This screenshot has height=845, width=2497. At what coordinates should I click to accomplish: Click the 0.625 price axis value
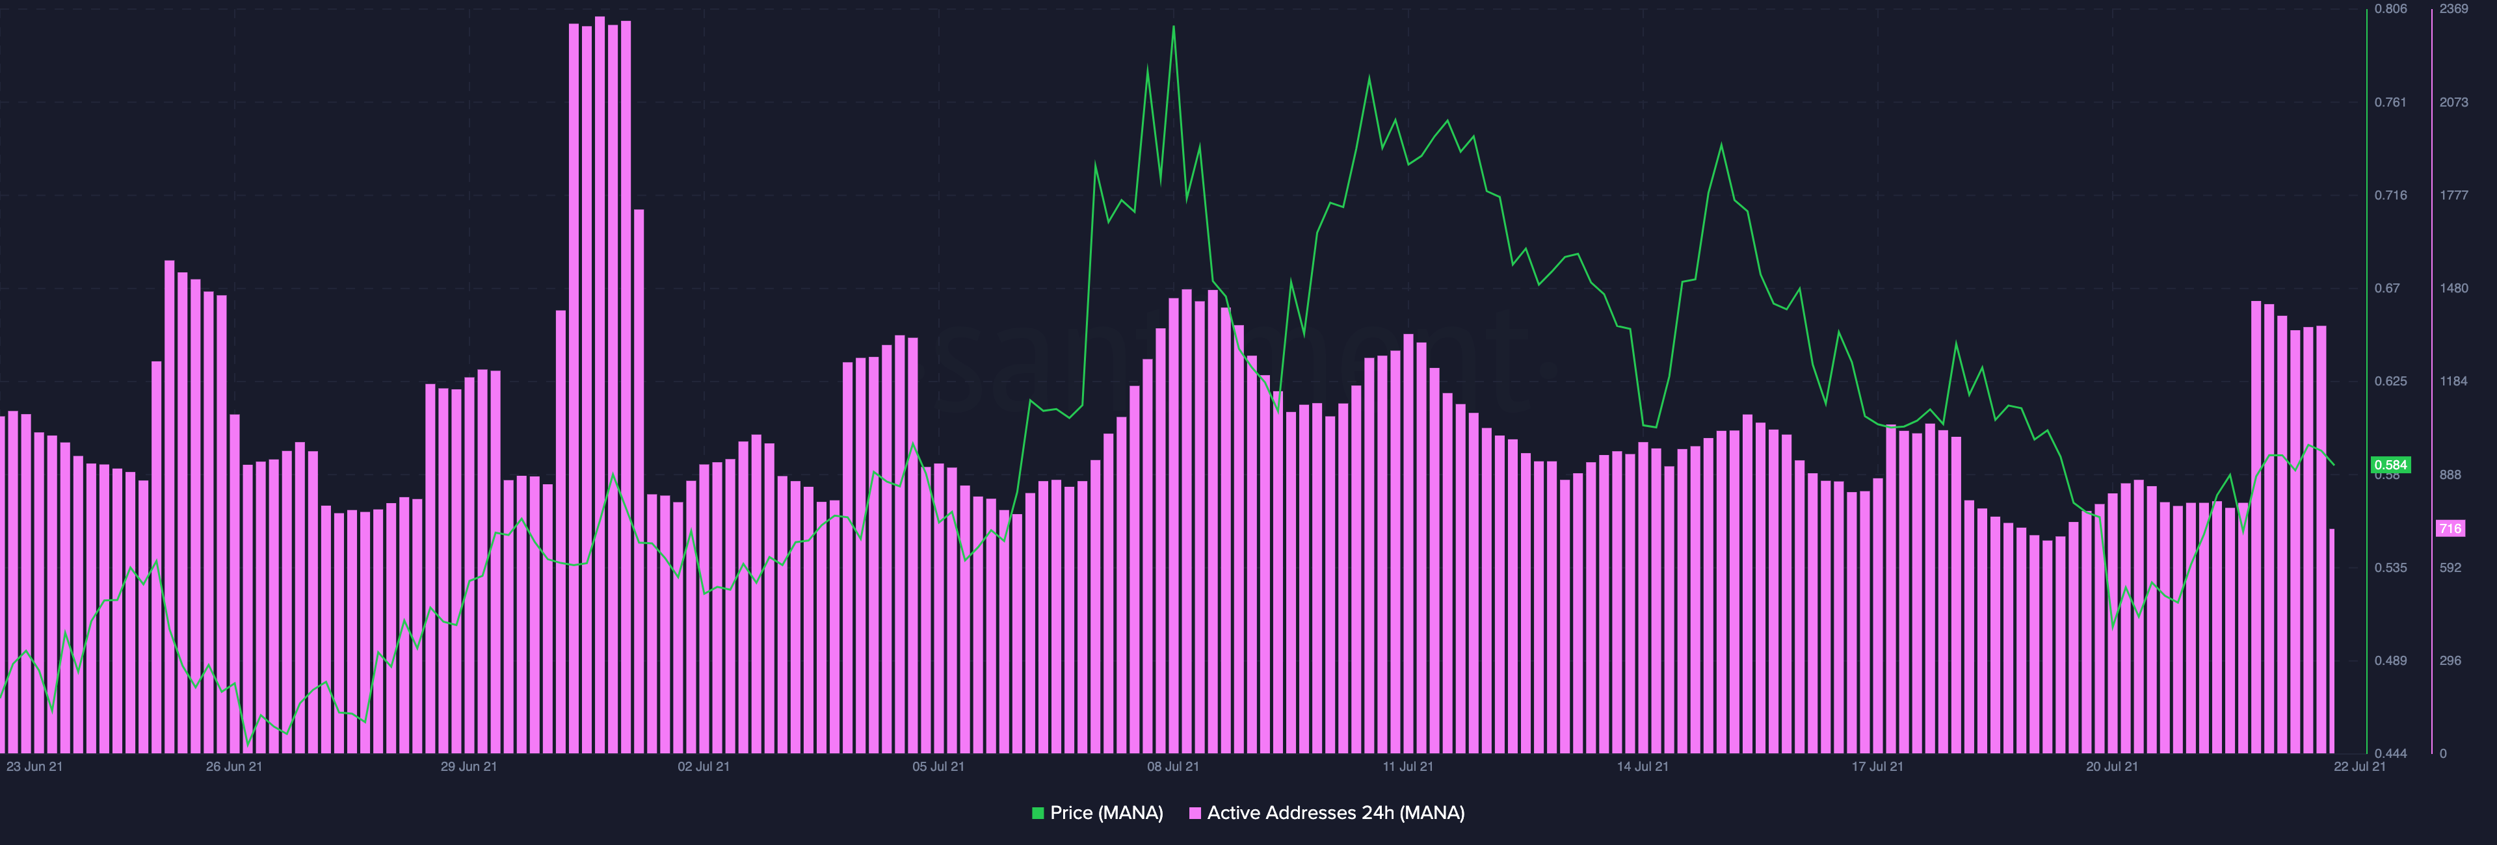tap(2390, 381)
